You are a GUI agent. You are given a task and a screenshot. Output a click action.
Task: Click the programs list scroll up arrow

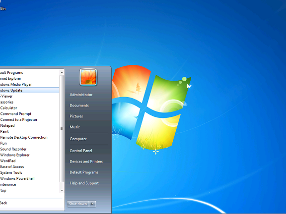click(x=62, y=72)
